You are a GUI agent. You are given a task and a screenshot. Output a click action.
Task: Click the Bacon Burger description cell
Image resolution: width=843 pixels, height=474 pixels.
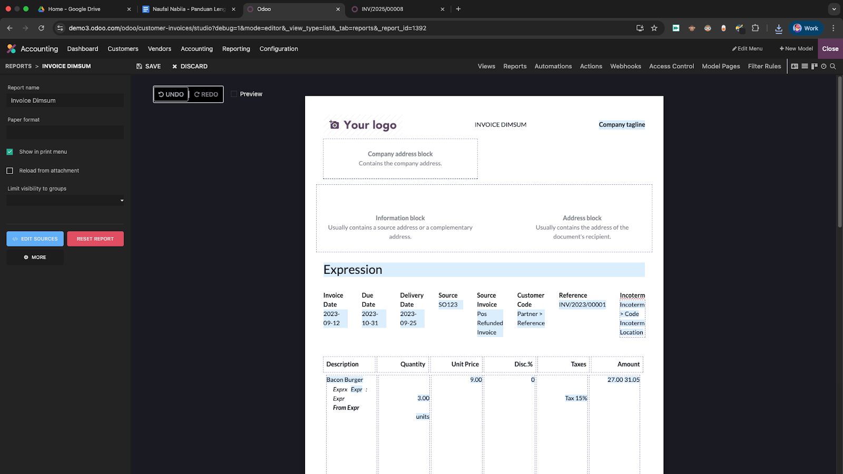click(345, 380)
